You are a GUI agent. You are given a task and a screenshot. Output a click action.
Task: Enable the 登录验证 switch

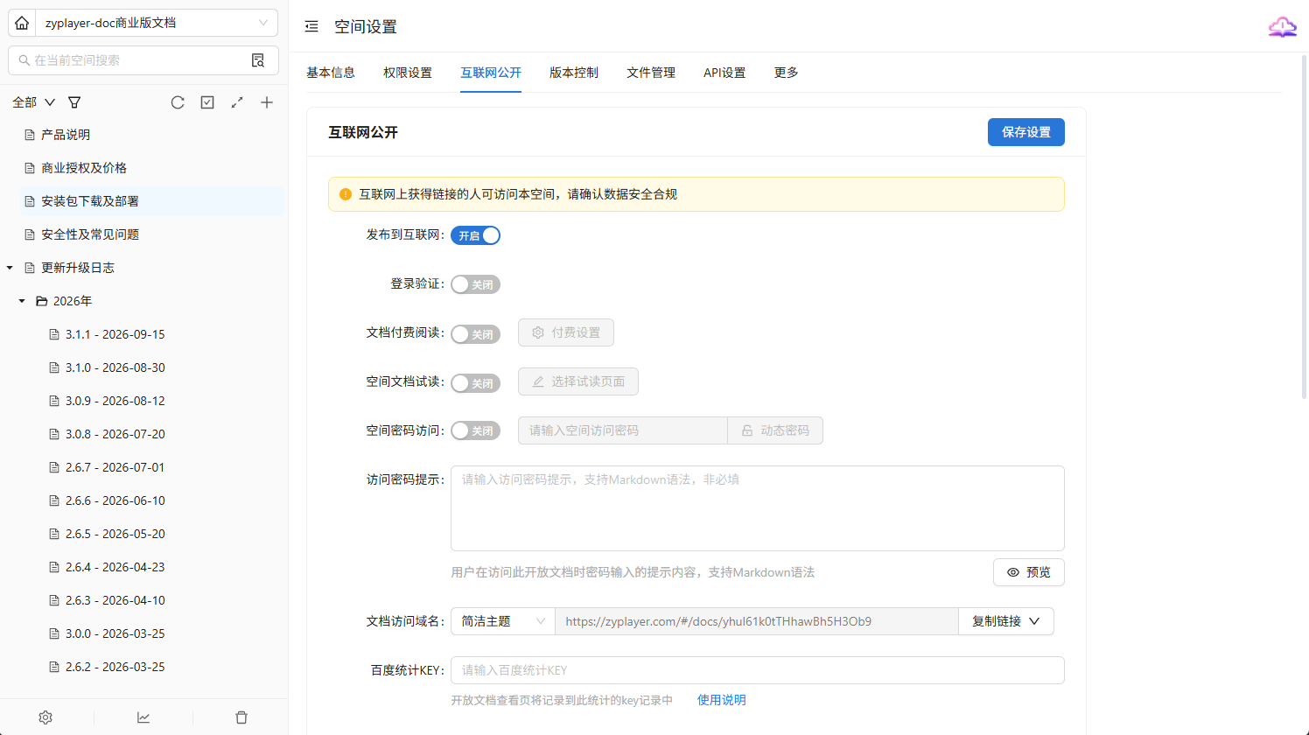click(475, 284)
